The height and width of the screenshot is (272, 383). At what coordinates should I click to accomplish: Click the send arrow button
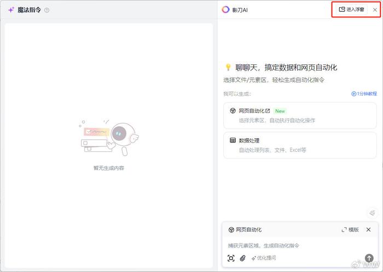click(369, 258)
